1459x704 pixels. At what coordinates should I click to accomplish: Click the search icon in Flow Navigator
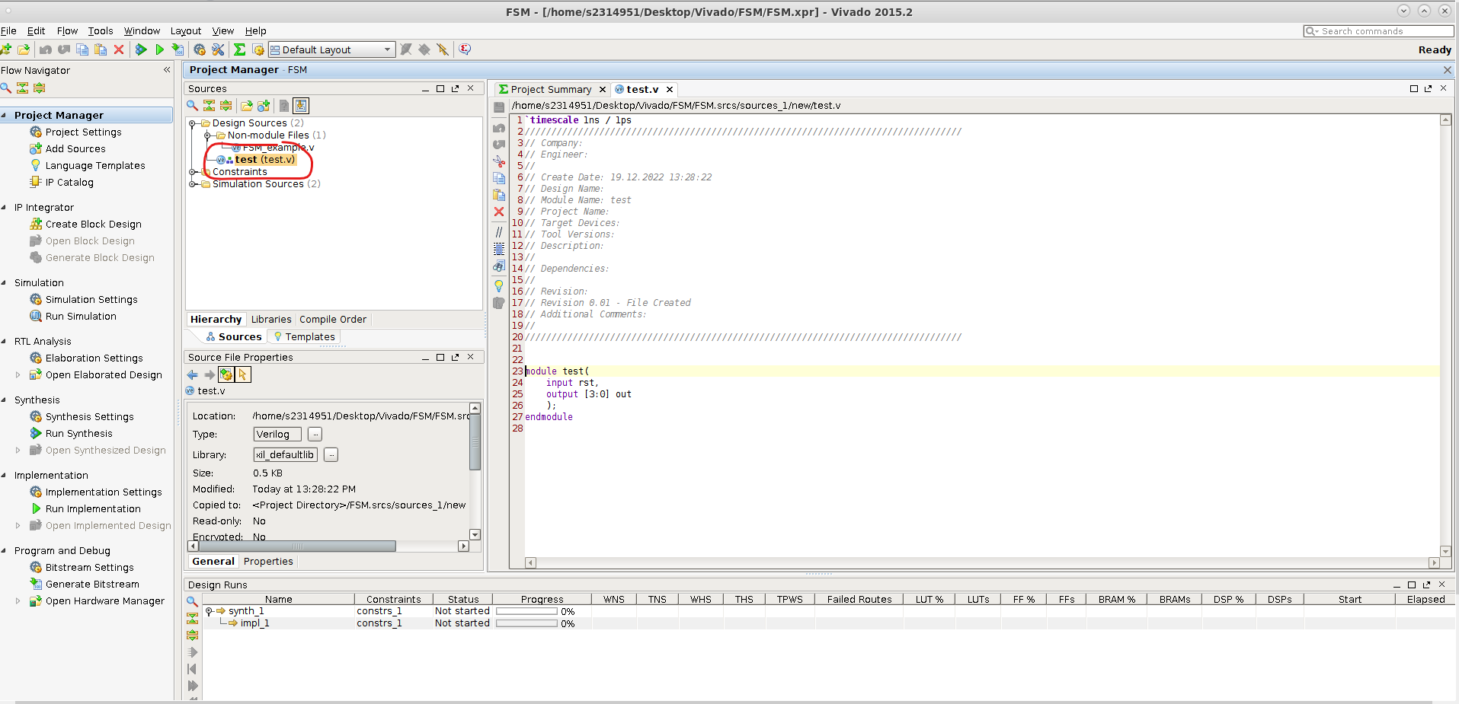coord(6,88)
